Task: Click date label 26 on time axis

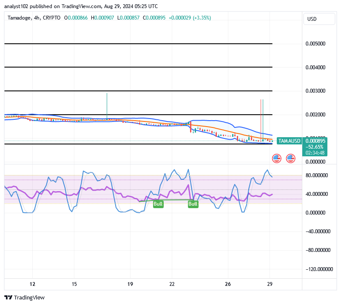Action: tap(228, 284)
